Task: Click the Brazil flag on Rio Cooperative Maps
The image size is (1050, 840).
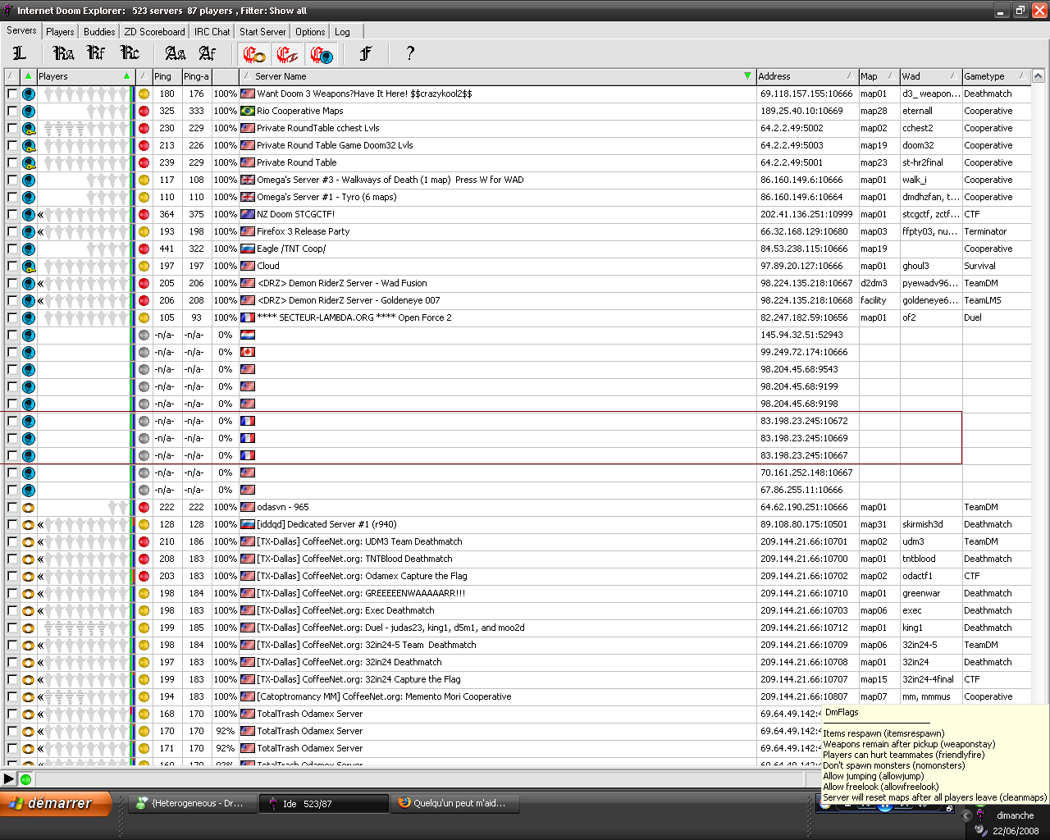Action: pos(248,111)
